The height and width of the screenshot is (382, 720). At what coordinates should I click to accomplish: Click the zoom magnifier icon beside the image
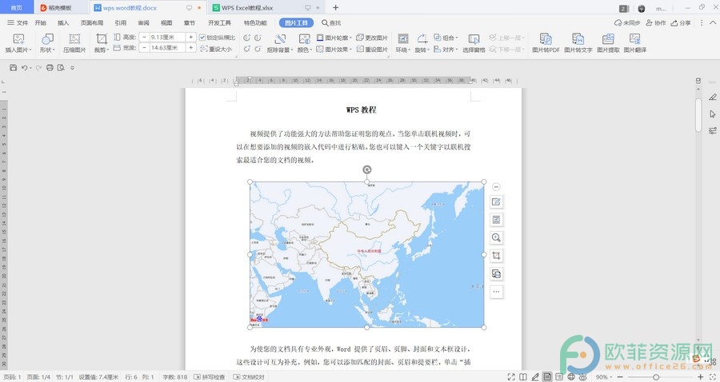point(496,237)
